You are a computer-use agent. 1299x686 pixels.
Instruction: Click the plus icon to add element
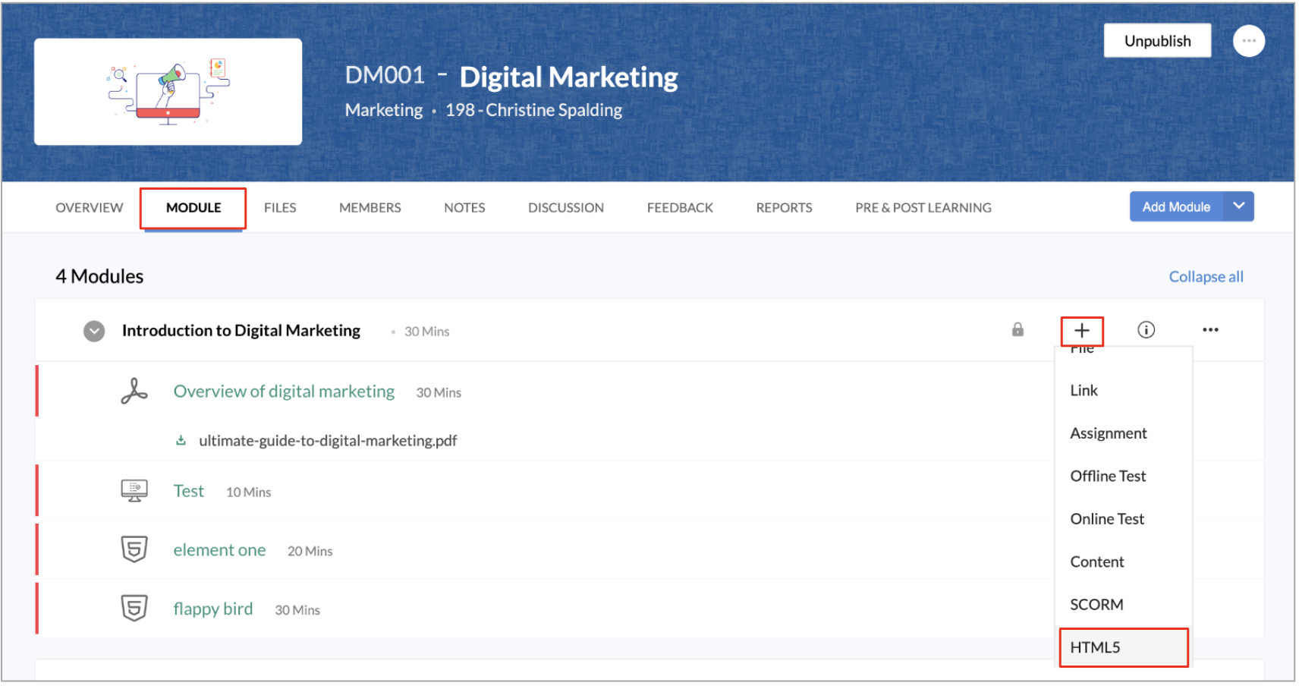pos(1082,331)
